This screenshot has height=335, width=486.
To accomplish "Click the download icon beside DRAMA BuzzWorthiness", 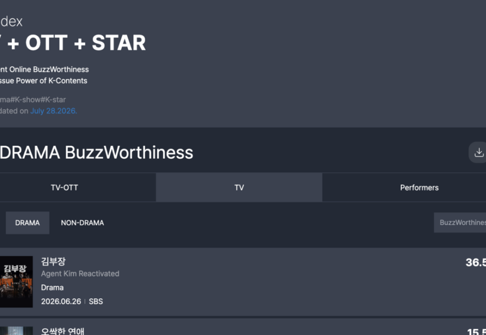I will tap(478, 152).
